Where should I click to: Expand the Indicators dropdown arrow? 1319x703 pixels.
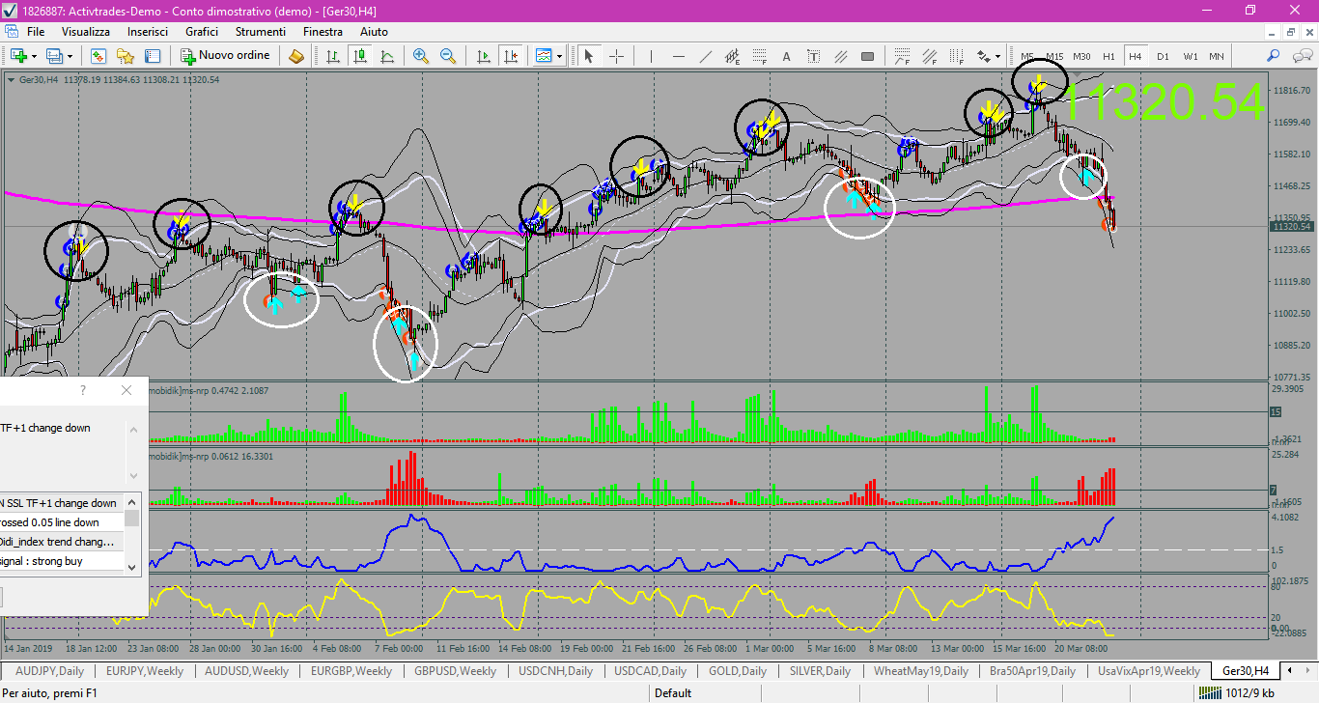559,56
